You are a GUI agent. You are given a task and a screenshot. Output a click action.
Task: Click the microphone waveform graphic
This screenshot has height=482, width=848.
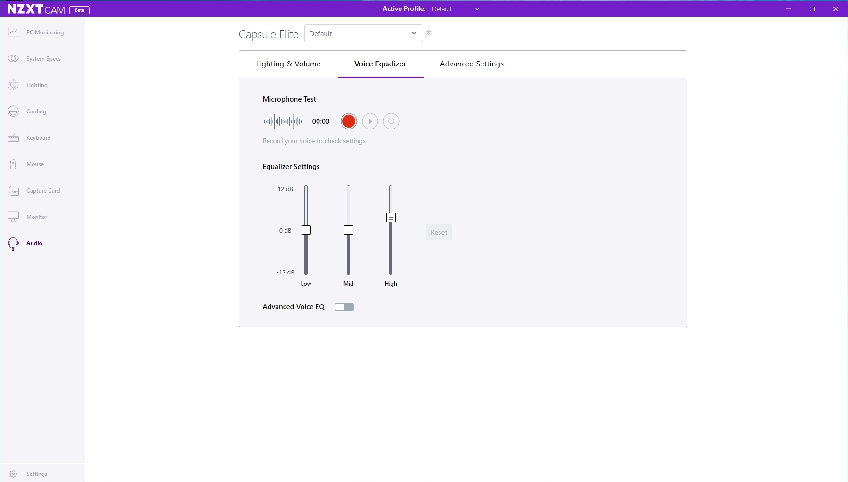point(283,121)
